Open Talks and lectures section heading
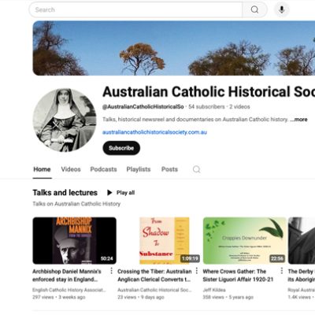 [65, 193]
